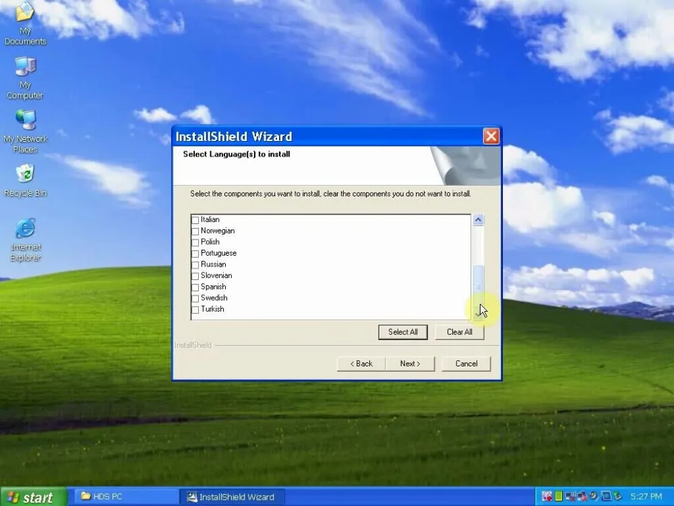
Task: Check the Portuguese language checkbox
Action: 195,254
